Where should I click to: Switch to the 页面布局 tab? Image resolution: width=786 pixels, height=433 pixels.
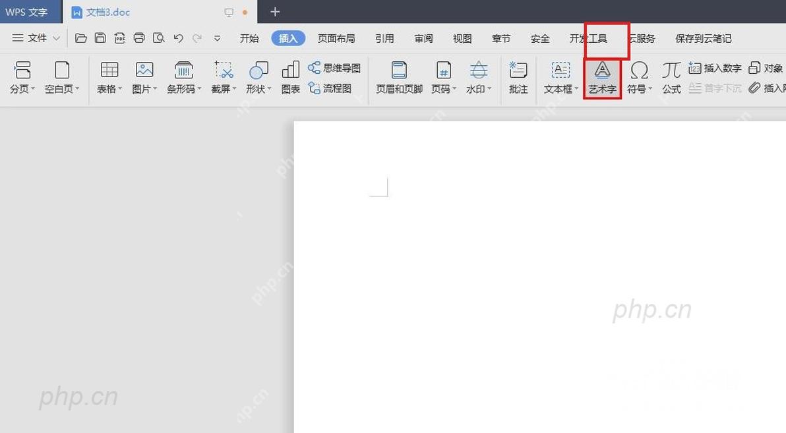pos(336,39)
